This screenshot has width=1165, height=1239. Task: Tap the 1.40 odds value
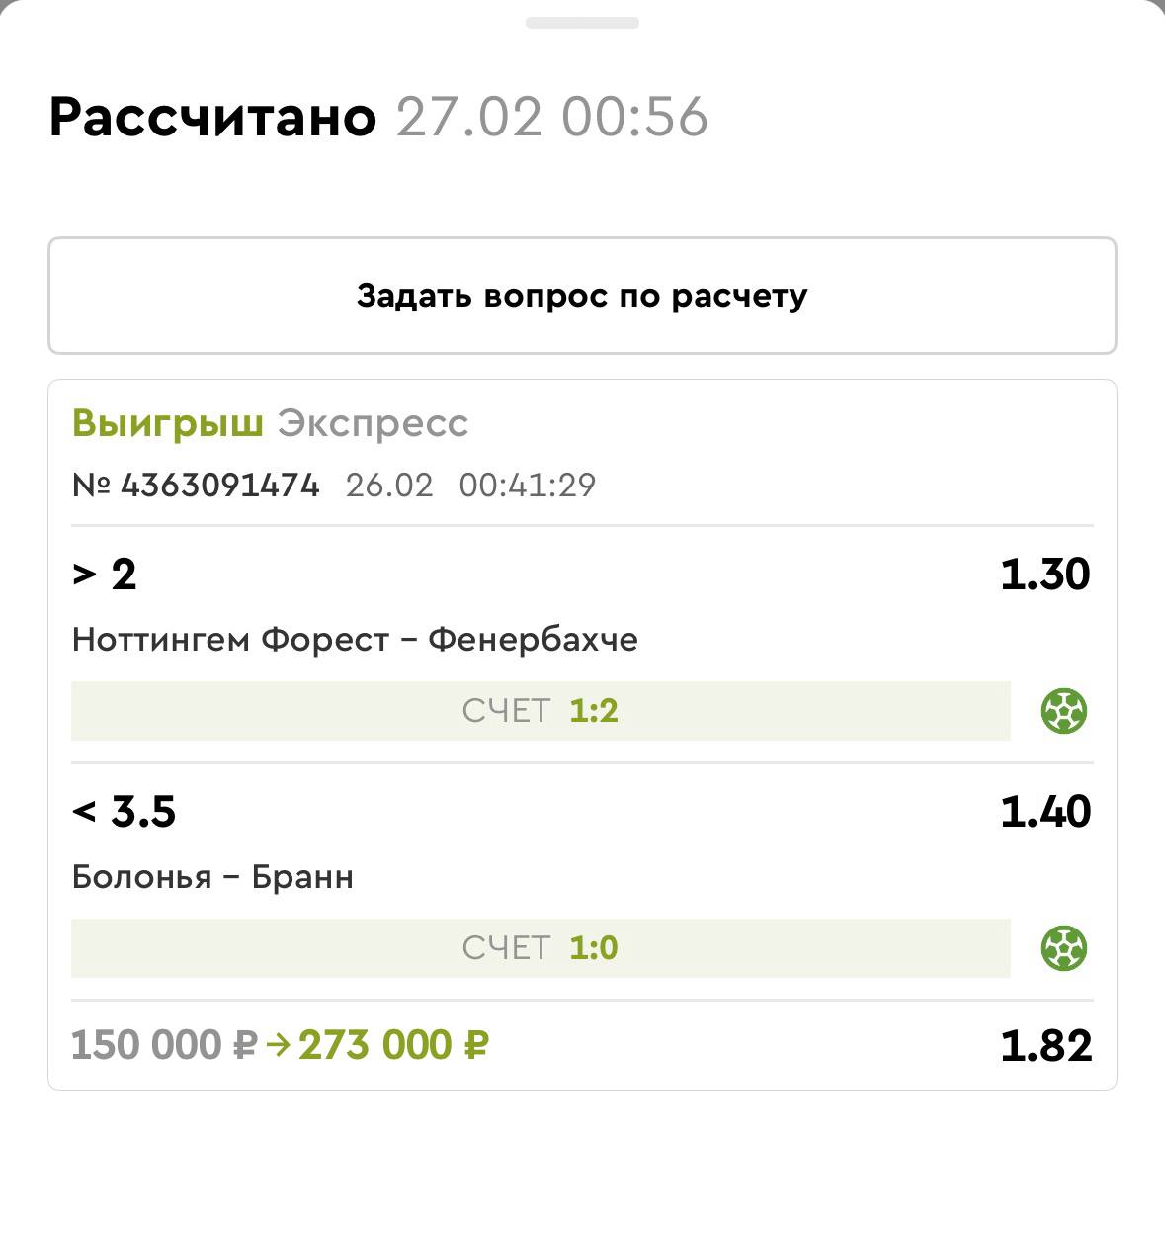[1044, 812]
